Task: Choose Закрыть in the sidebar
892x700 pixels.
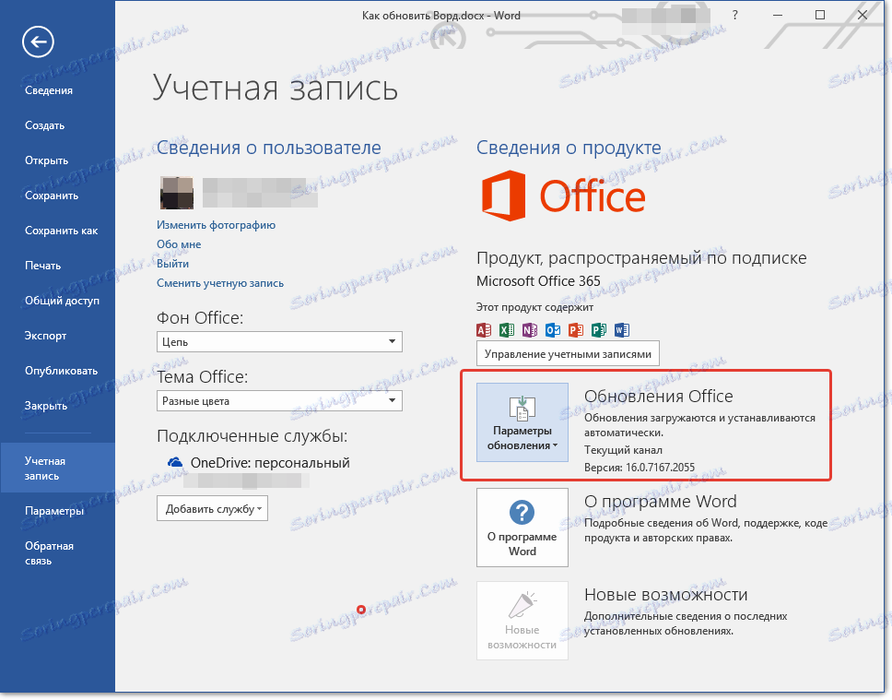Action: [46, 406]
